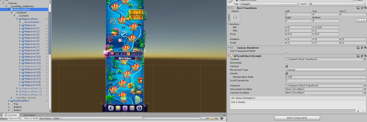The image size is (367, 122).
Task: Select Environment in the hierarchy
Action: [32, 22]
